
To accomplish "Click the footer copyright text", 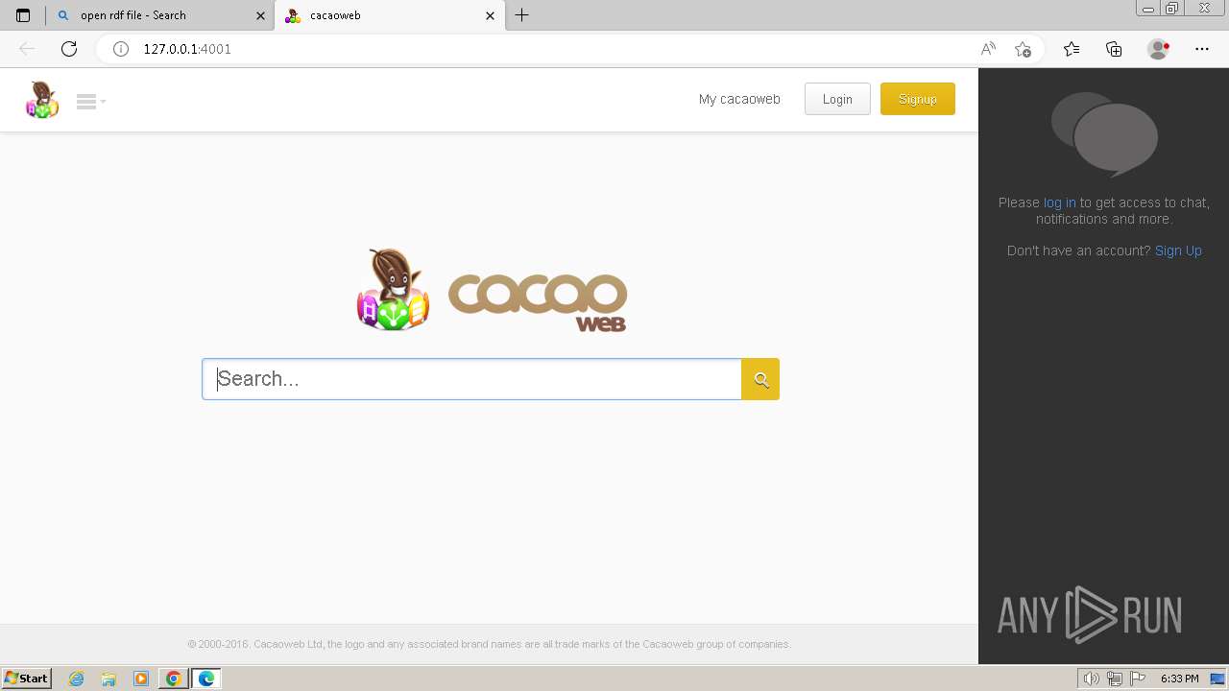I will (489, 644).
